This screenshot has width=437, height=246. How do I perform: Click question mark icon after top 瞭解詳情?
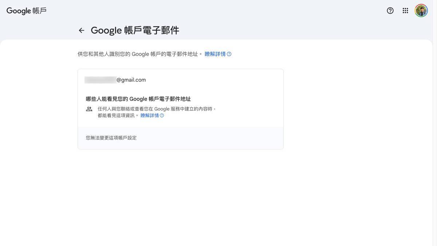coord(229,54)
